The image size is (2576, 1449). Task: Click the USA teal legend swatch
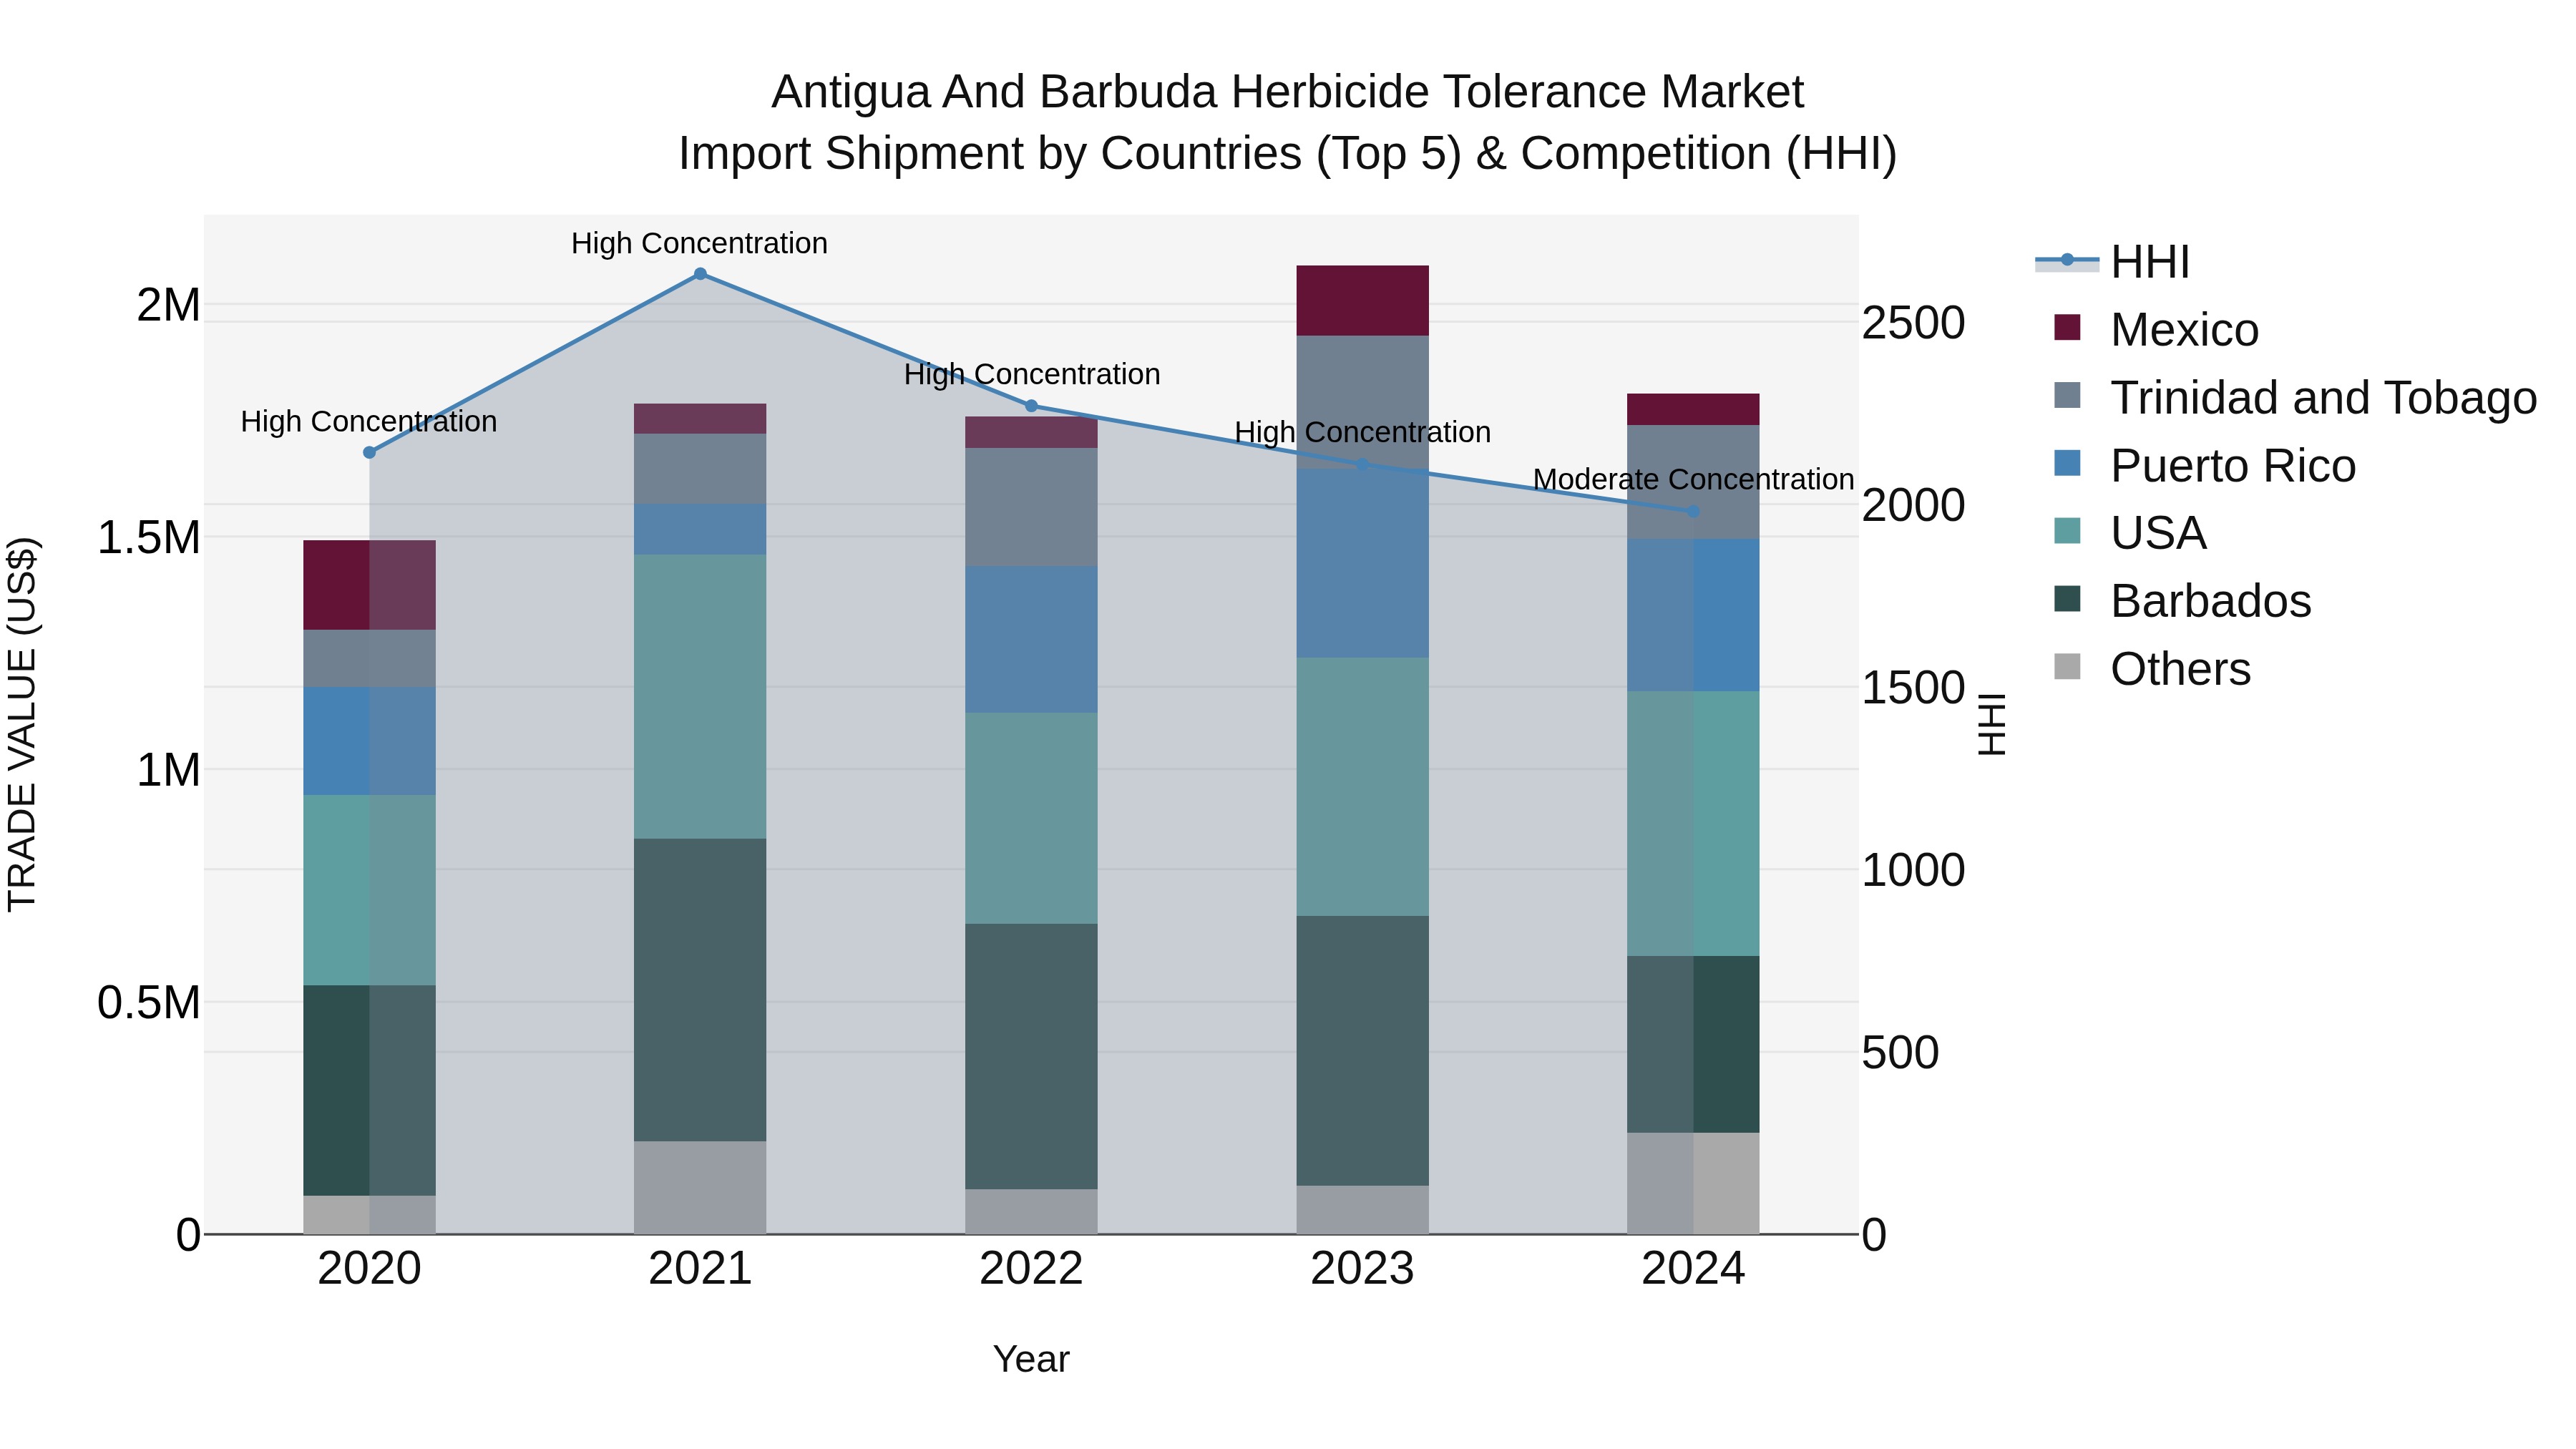tap(2067, 531)
